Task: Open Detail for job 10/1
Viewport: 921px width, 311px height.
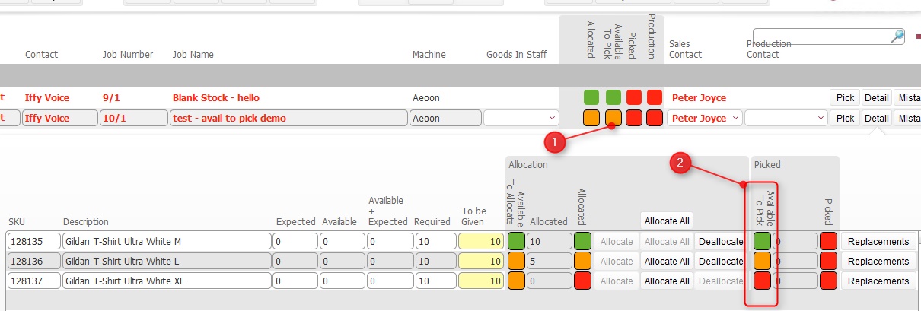Action: (876, 118)
